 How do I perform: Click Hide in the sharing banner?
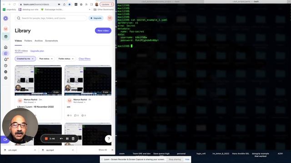click(x=187, y=159)
